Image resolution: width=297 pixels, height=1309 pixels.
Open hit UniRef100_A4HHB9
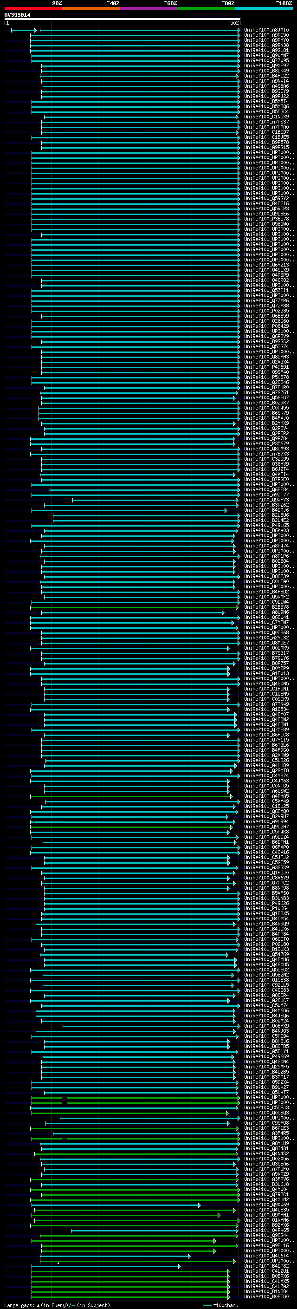coord(266,765)
